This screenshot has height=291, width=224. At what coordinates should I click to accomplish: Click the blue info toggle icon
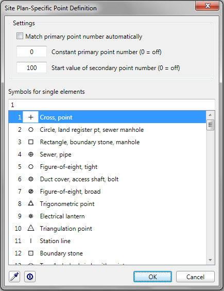click(x=30, y=277)
